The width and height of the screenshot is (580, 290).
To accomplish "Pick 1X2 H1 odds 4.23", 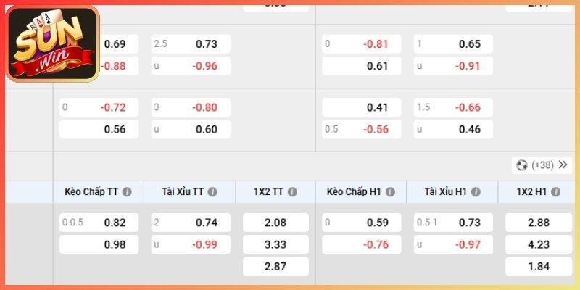I will tap(539, 244).
